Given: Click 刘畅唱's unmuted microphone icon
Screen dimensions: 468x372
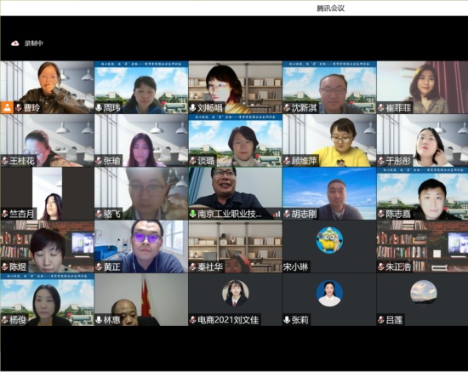Looking at the screenshot, I should (x=193, y=107).
